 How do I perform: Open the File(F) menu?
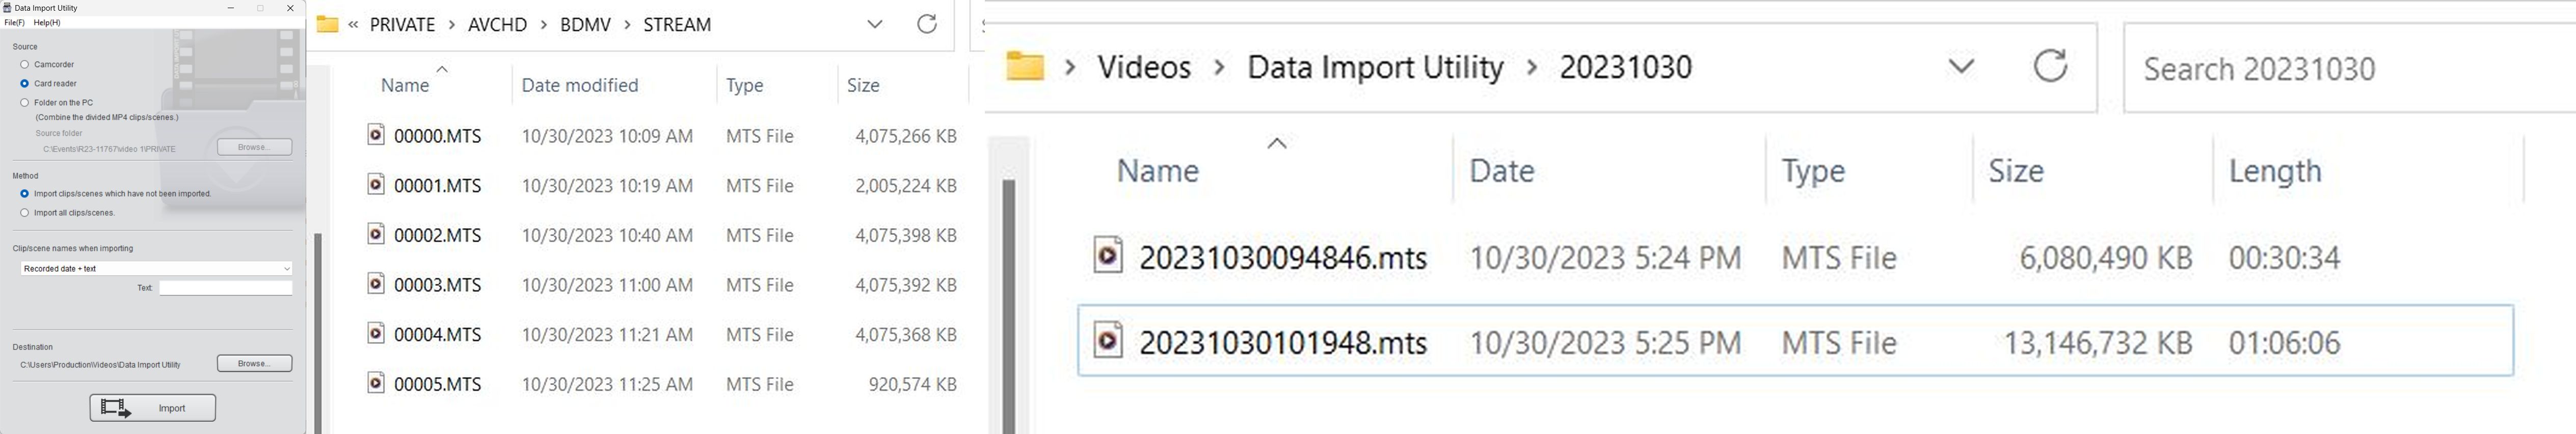15,23
